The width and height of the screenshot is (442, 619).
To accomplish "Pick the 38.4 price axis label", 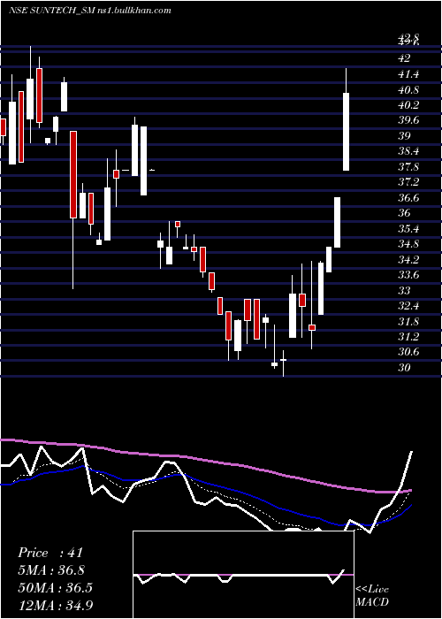I will 408,151.
